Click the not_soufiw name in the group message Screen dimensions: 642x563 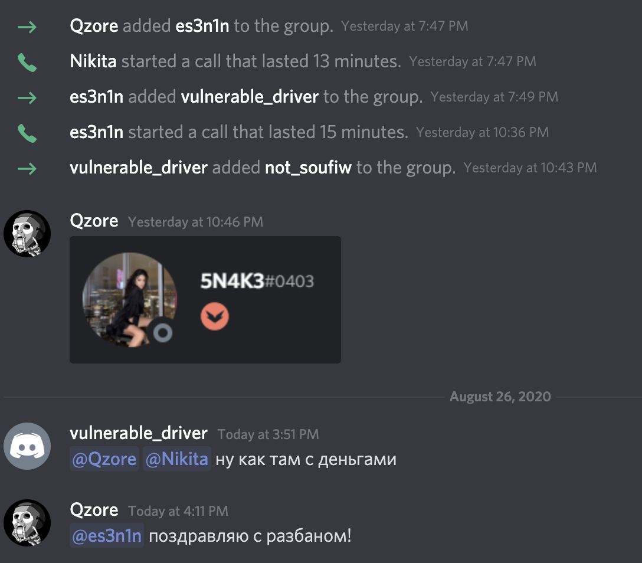coord(308,168)
